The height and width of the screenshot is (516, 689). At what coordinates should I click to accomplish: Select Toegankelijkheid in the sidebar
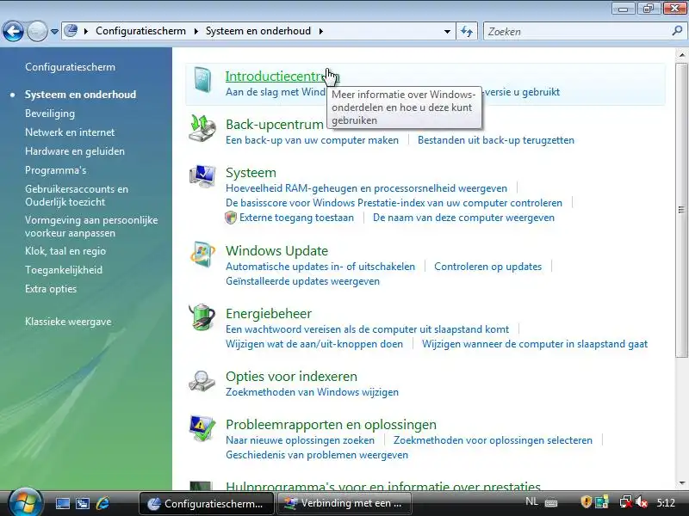pos(63,270)
